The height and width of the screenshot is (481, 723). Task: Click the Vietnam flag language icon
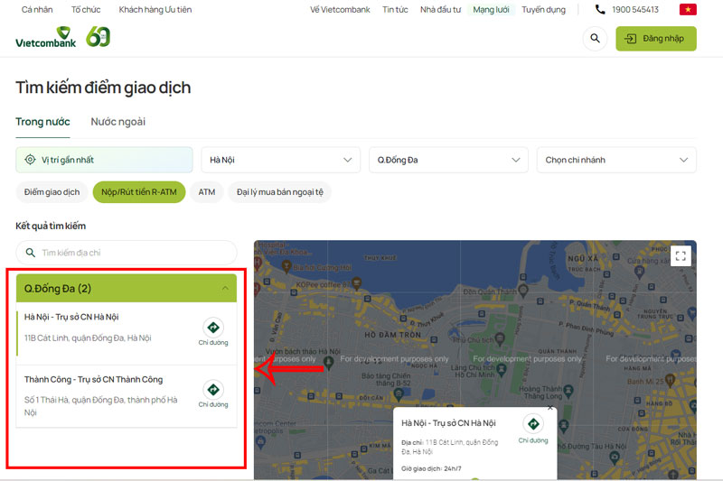point(688,9)
